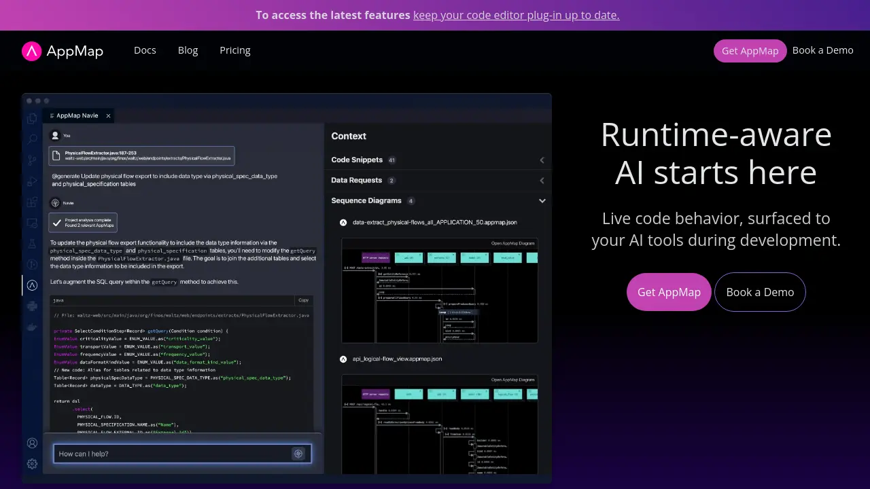Viewport: 870px width, 489px height.
Task: Open the Source Control icon in the editor sidebar
Action: point(32,160)
